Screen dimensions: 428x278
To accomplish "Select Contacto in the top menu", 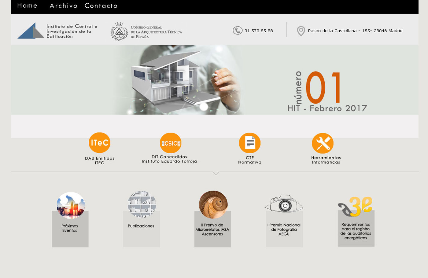I will tap(101, 6).
